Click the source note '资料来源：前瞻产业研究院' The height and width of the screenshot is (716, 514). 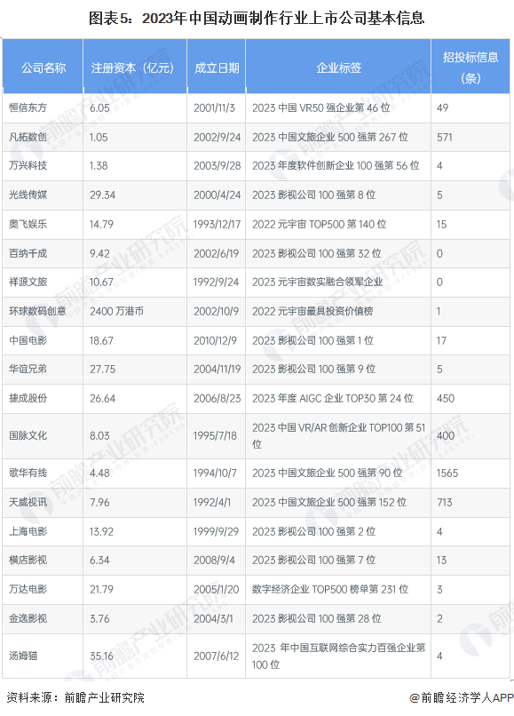click(x=75, y=697)
